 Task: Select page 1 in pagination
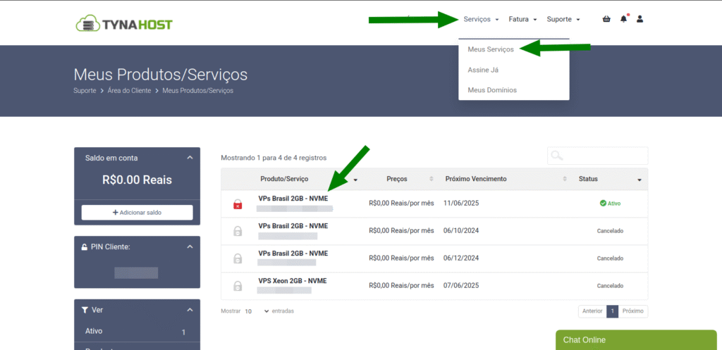pyautogui.click(x=613, y=311)
